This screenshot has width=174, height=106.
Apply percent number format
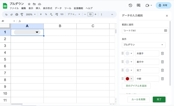[x=46, y=14]
